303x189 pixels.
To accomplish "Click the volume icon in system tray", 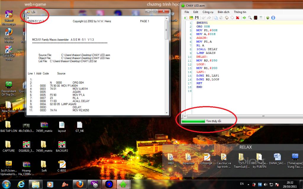I will click(x=265, y=185).
